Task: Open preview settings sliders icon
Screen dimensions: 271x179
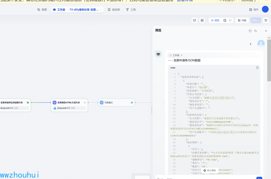Action: (255, 31)
